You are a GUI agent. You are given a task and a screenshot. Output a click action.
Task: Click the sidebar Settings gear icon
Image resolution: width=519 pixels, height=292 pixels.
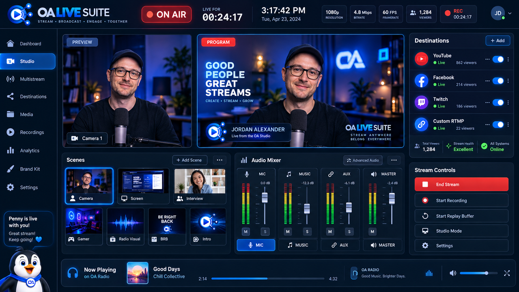(x=11, y=187)
